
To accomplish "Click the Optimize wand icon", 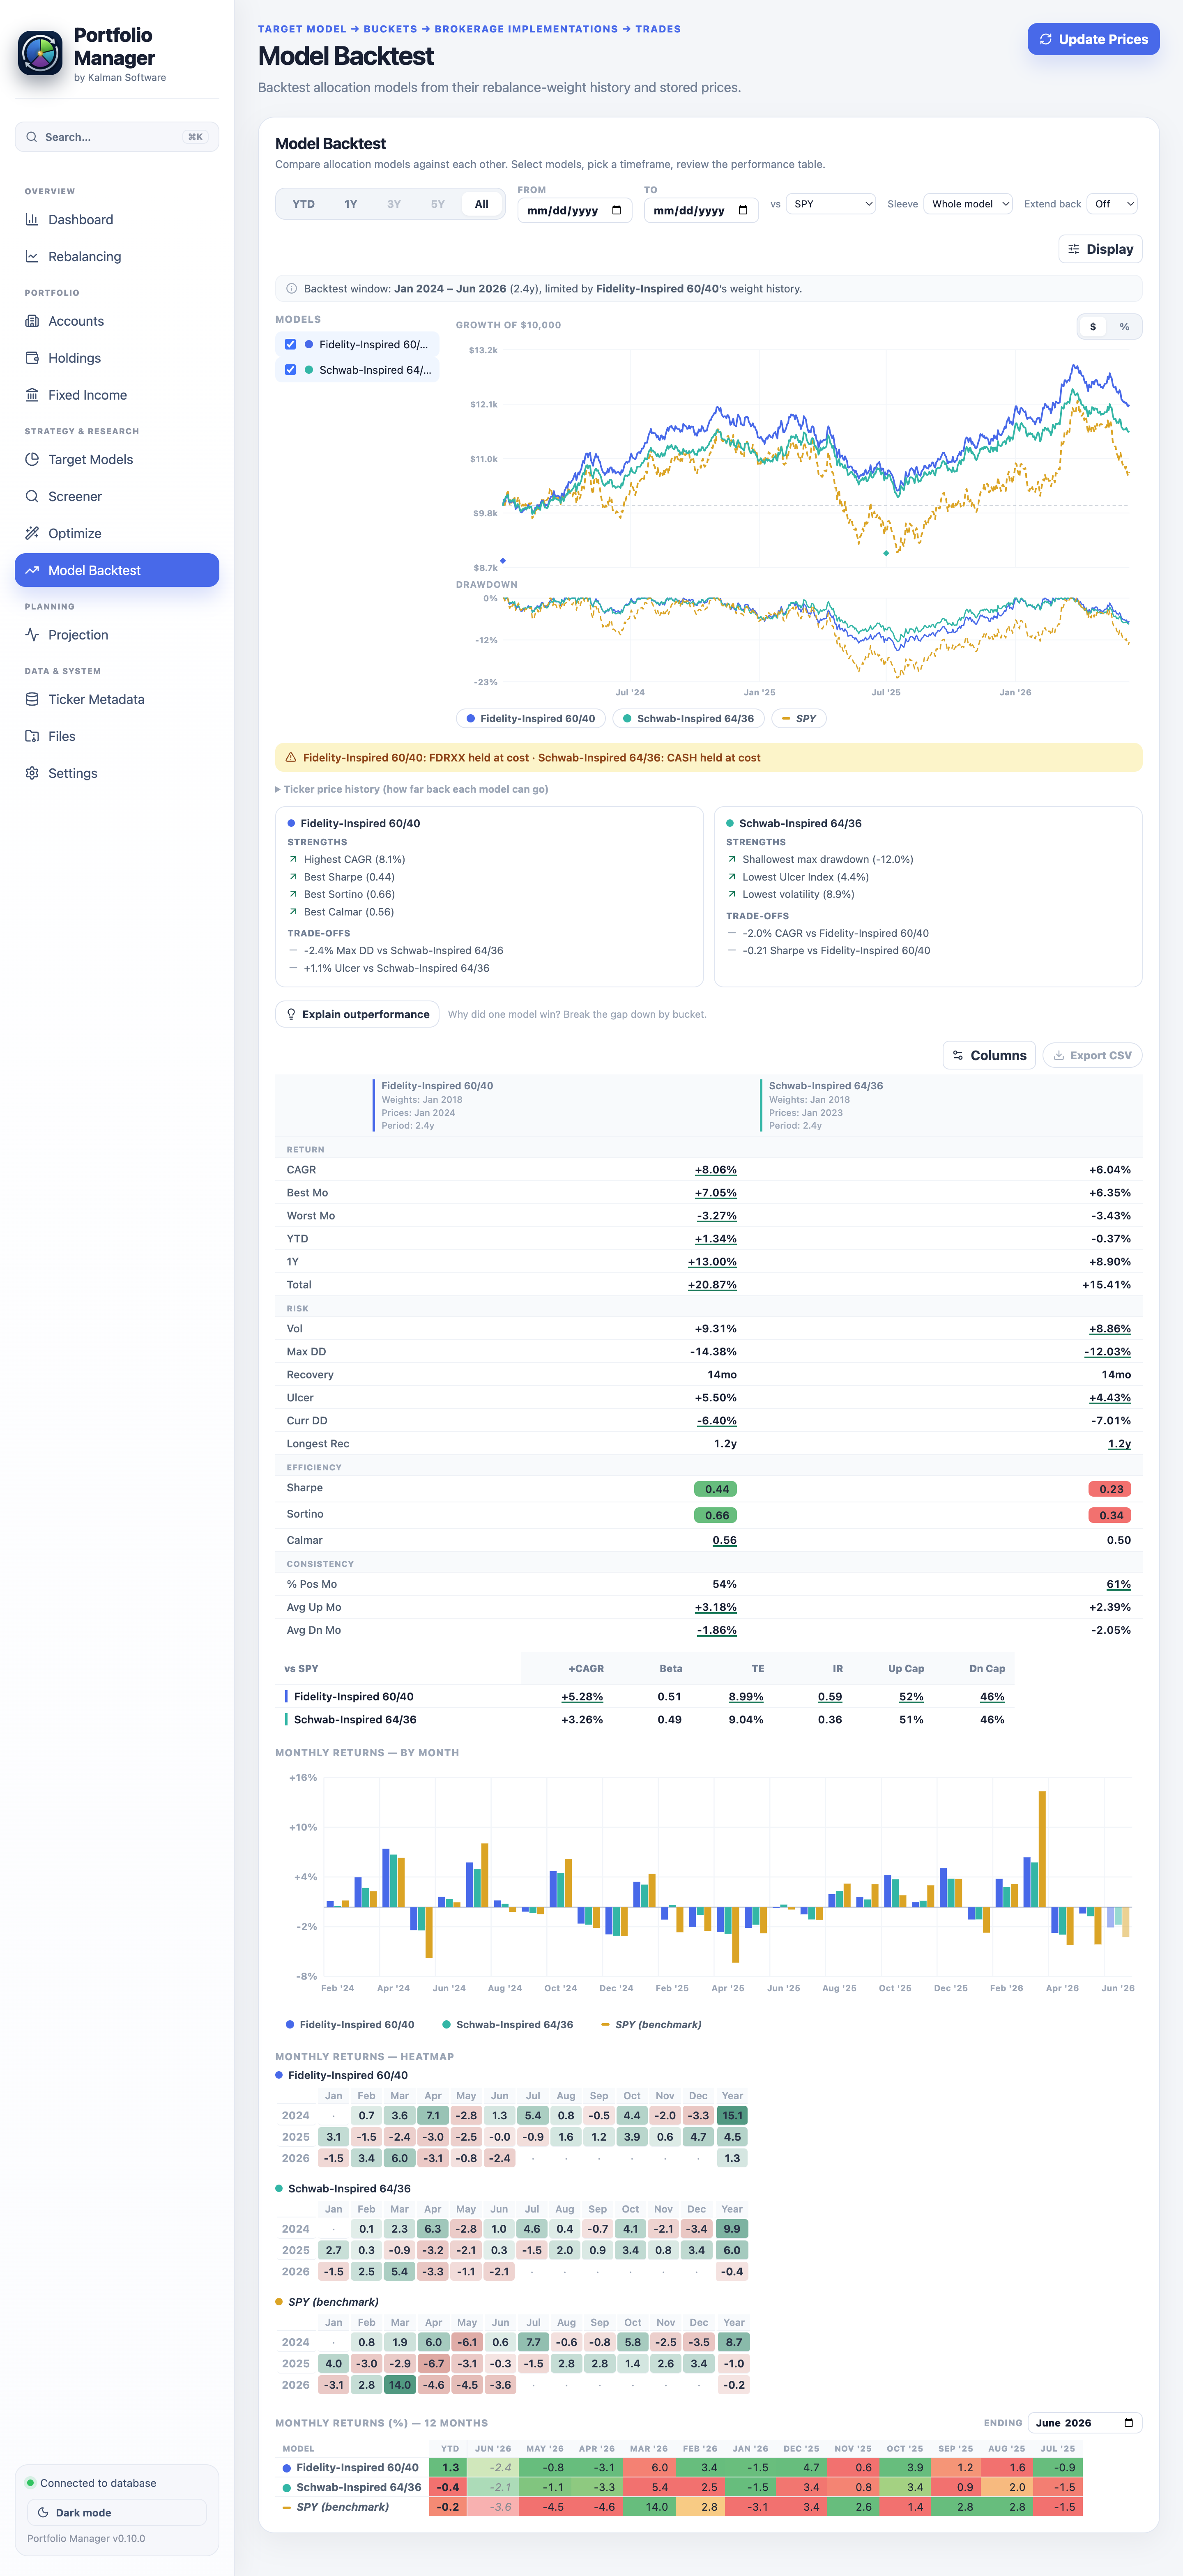I will click(x=32, y=534).
